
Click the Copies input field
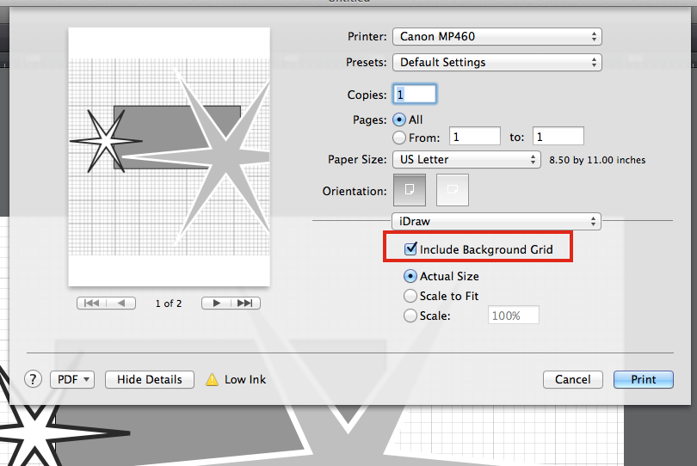pos(414,95)
